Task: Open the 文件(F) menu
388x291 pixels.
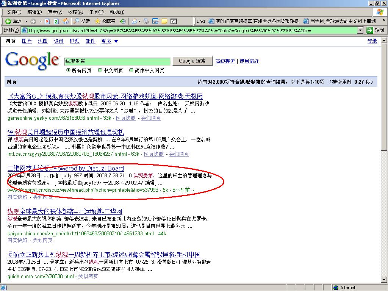Action: 14,12
